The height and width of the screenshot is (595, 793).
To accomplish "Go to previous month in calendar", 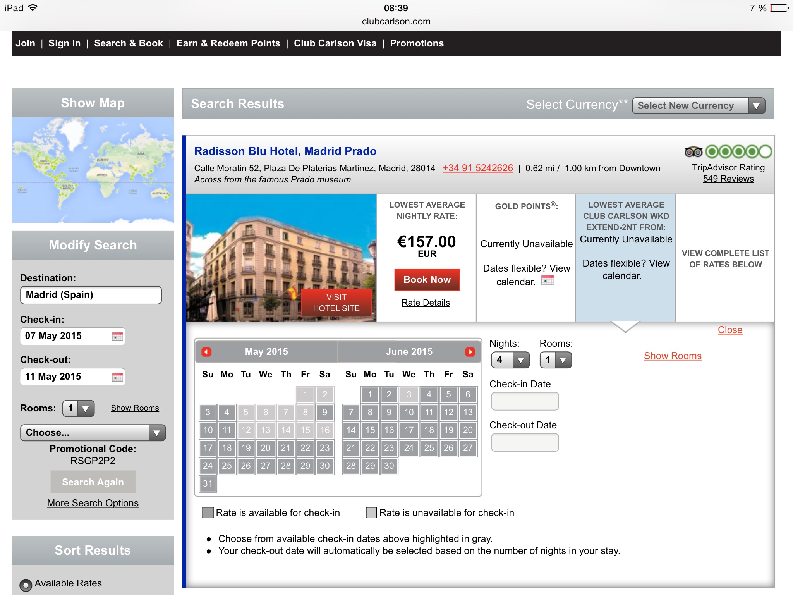I will pos(206,352).
